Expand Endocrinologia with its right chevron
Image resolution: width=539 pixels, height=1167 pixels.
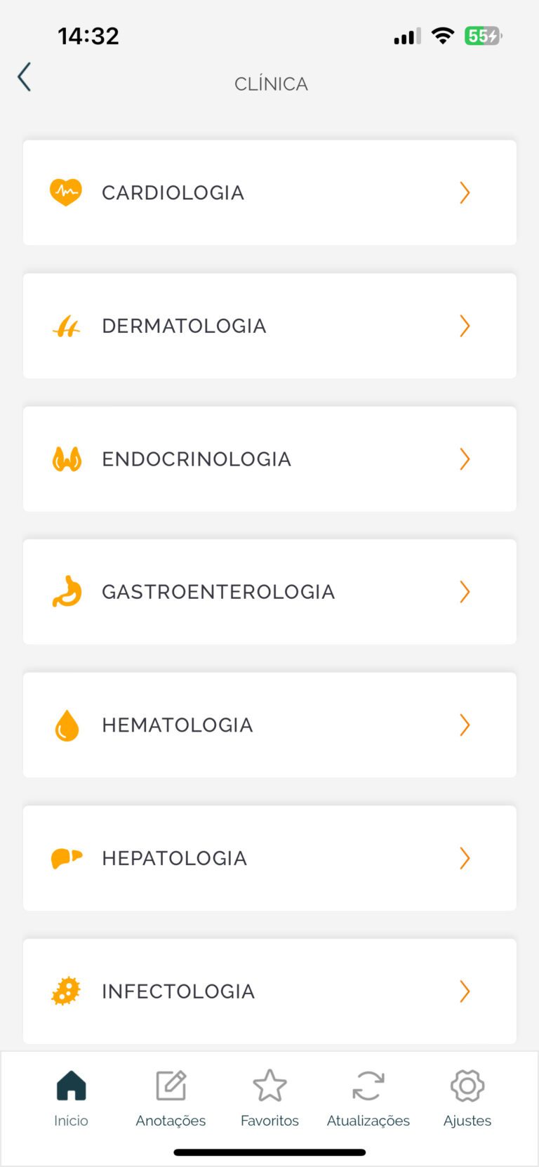pyautogui.click(x=464, y=459)
